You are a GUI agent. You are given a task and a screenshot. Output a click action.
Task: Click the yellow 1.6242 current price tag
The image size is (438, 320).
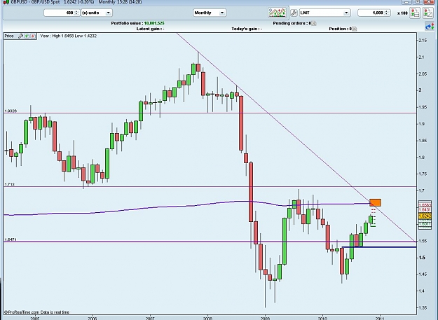pos(425,216)
